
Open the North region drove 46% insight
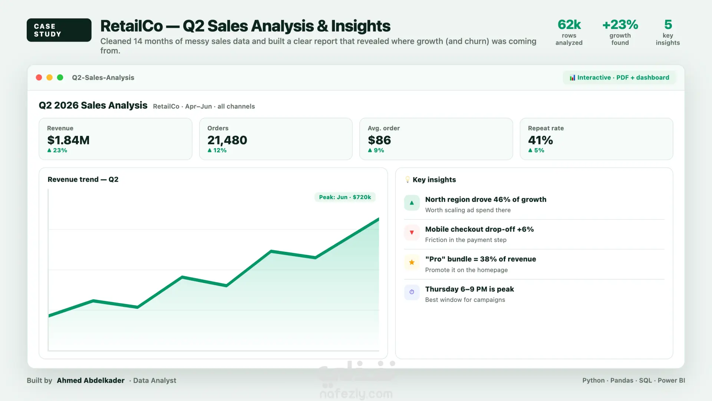pos(534,204)
